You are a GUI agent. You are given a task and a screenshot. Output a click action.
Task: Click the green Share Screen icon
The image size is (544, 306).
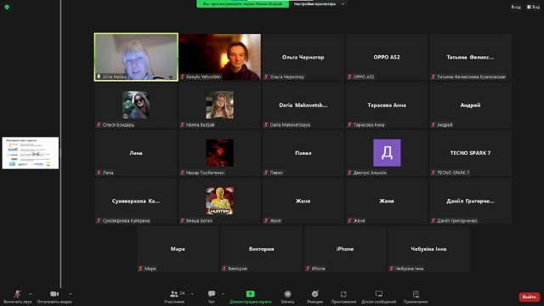coord(250,294)
